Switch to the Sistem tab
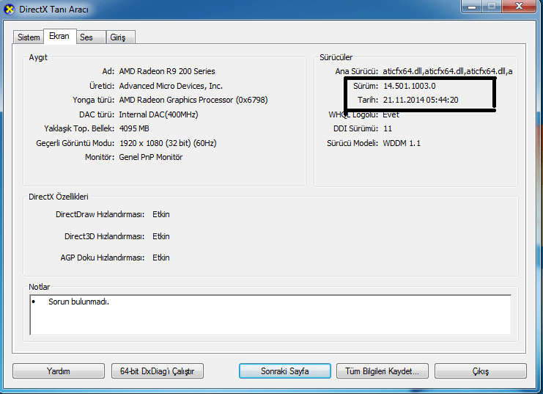Image resolution: width=543 pixels, height=394 pixels. 29,37
